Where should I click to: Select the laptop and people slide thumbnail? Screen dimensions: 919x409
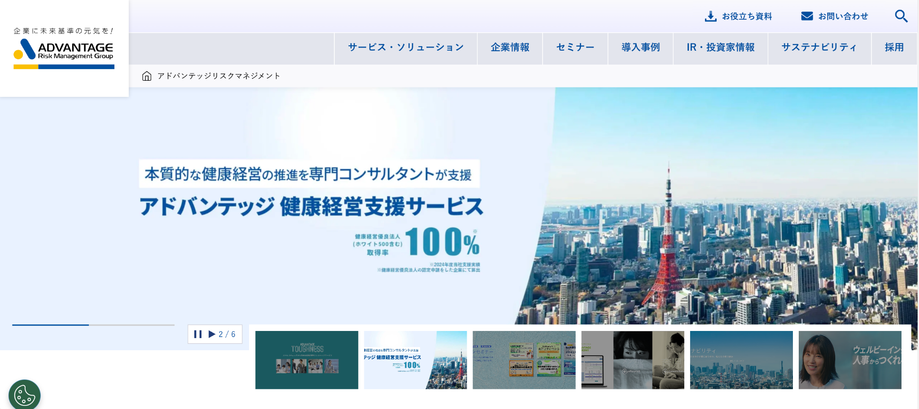[x=633, y=360]
